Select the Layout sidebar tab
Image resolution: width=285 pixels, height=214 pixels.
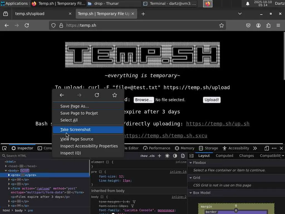click(204, 156)
